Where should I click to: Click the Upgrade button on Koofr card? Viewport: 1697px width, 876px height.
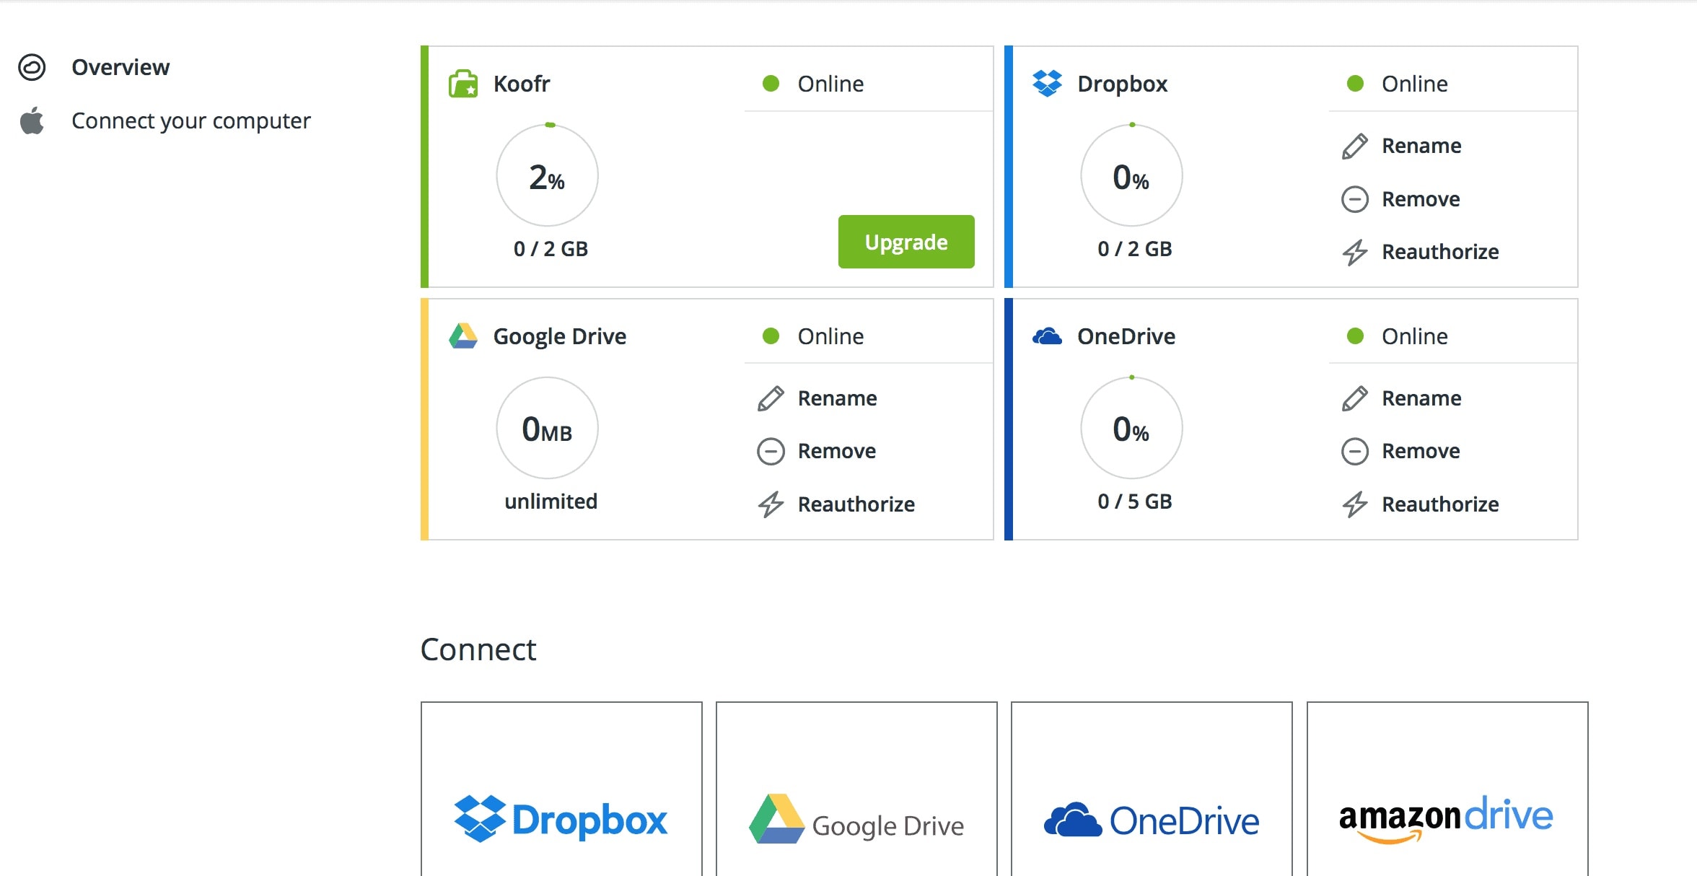906,242
